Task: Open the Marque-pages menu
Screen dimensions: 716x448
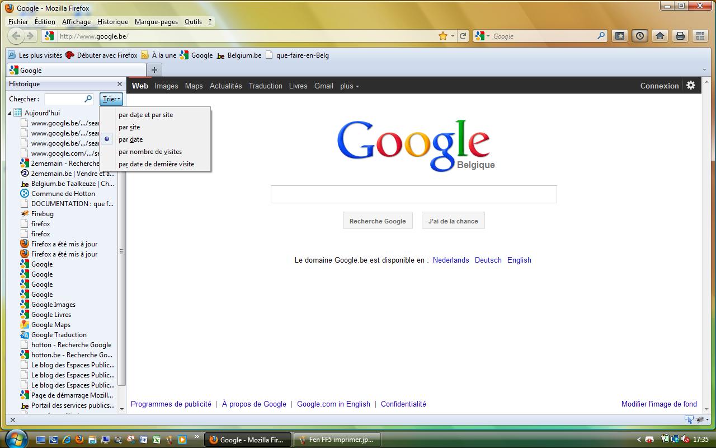Action: 156,22
